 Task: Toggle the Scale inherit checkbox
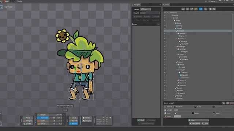(195, 107)
